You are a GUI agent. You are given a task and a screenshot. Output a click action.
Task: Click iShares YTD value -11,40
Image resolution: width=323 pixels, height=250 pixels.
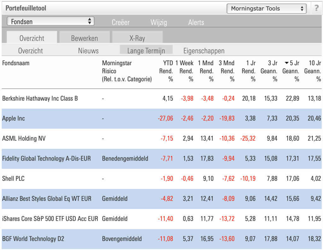(165, 219)
